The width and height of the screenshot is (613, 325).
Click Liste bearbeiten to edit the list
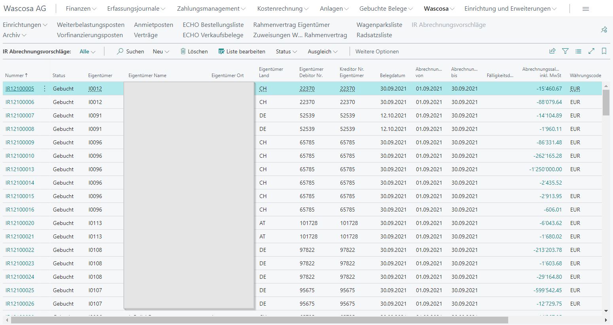click(x=242, y=51)
